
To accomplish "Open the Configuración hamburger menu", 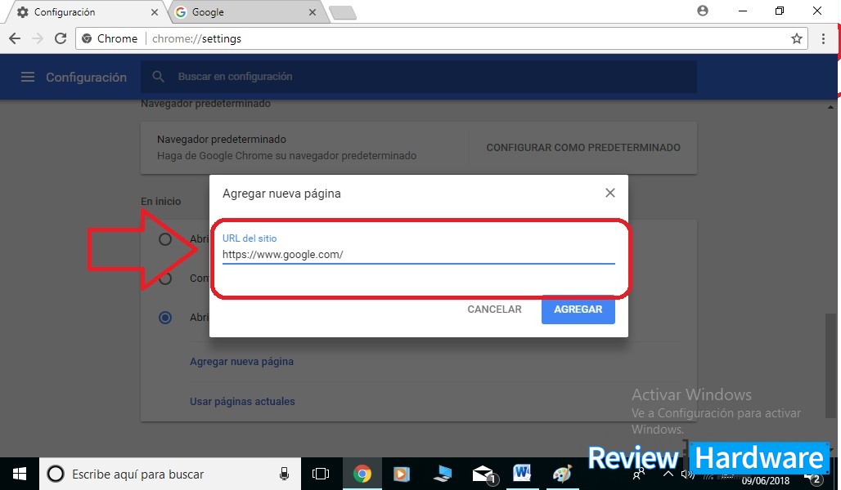I will pos(27,77).
